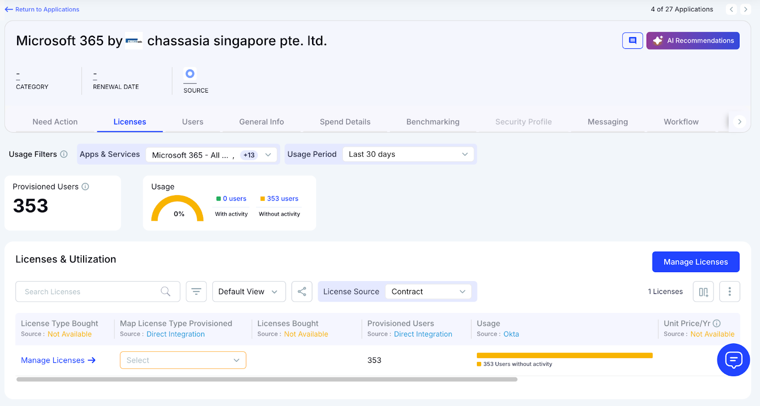This screenshot has width=760, height=406.
Task: Click the Usage Filters info icon
Action: point(64,154)
